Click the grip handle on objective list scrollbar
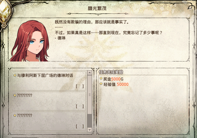The image size is (197, 138). click(89, 95)
